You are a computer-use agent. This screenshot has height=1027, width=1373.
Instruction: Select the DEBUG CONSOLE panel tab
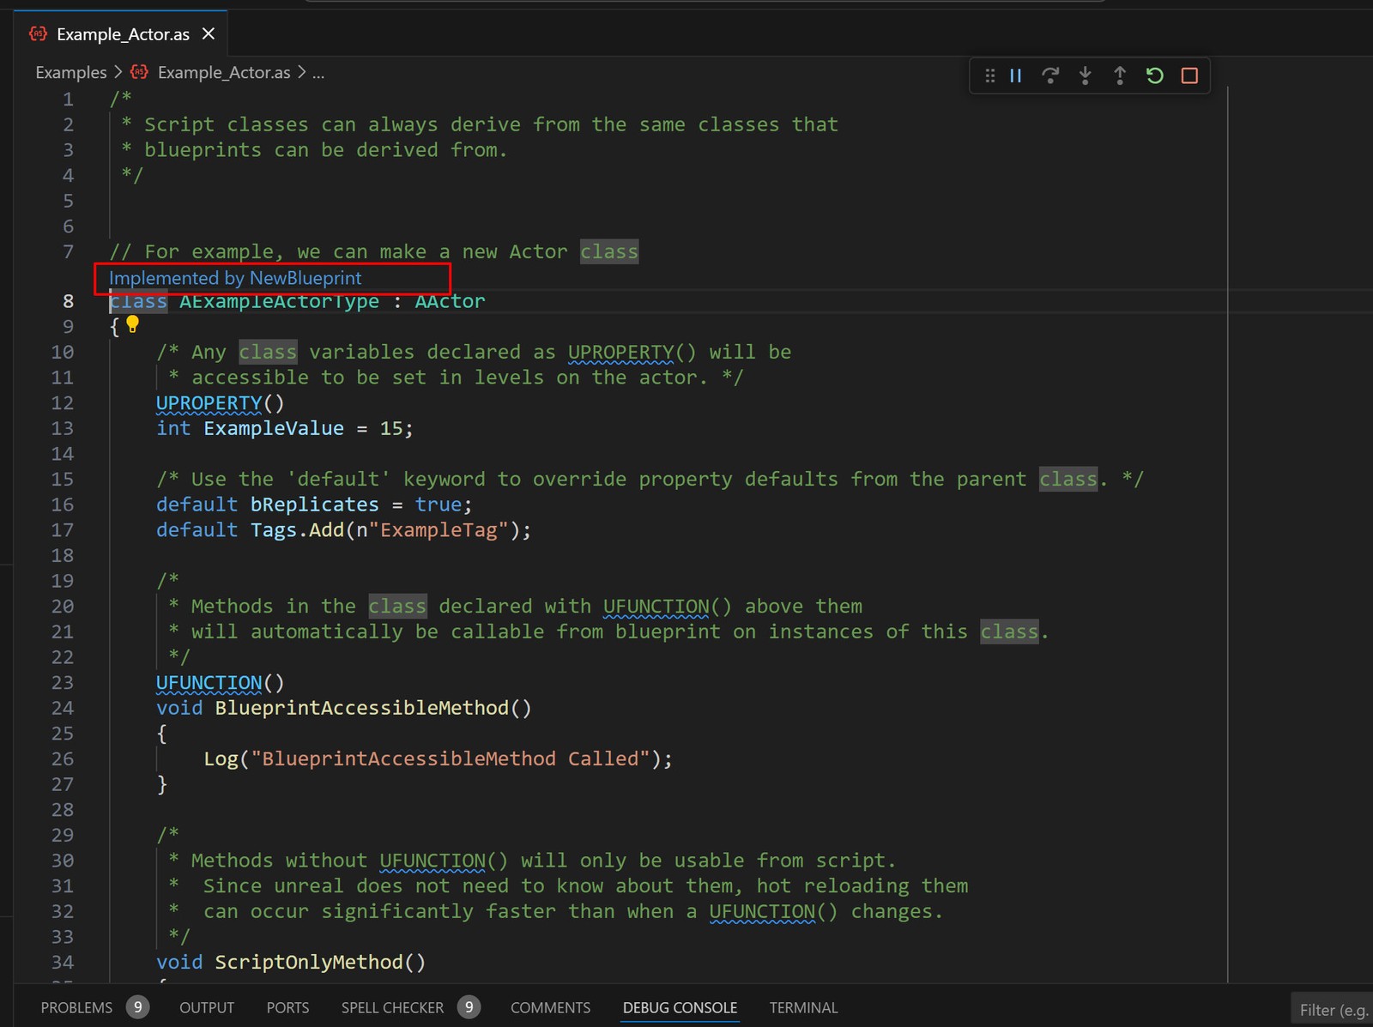pyautogui.click(x=680, y=1007)
